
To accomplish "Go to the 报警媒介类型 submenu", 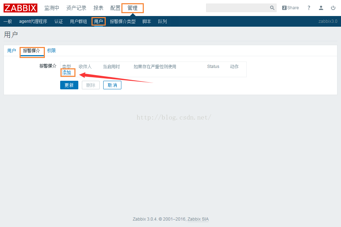I will click(123, 21).
